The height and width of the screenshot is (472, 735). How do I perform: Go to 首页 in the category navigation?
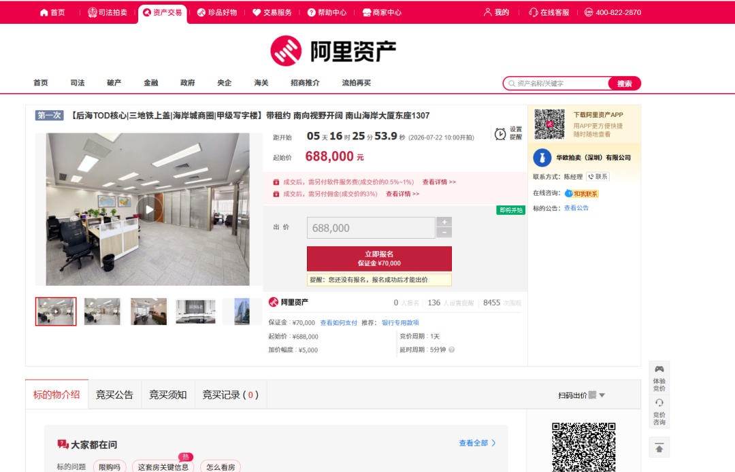pyautogui.click(x=41, y=83)
